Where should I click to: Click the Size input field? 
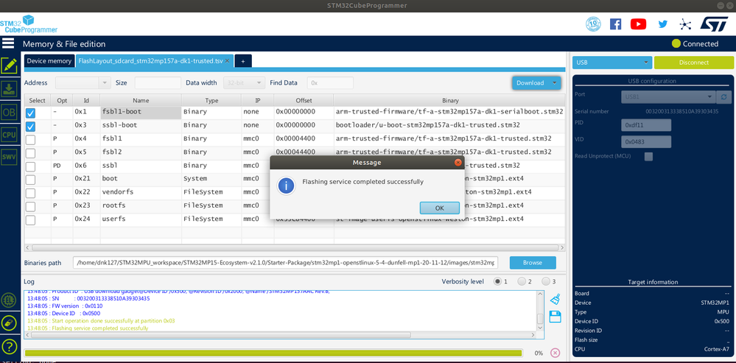tap(158, 82)
